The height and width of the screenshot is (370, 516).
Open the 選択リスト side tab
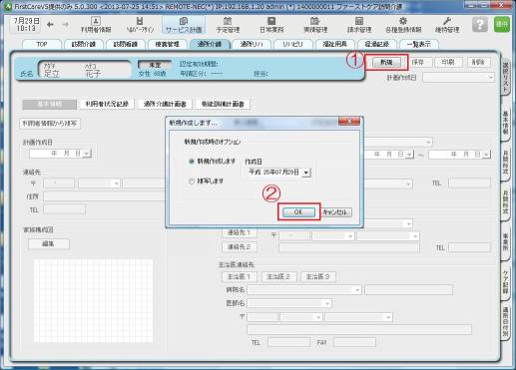[505, 76]
